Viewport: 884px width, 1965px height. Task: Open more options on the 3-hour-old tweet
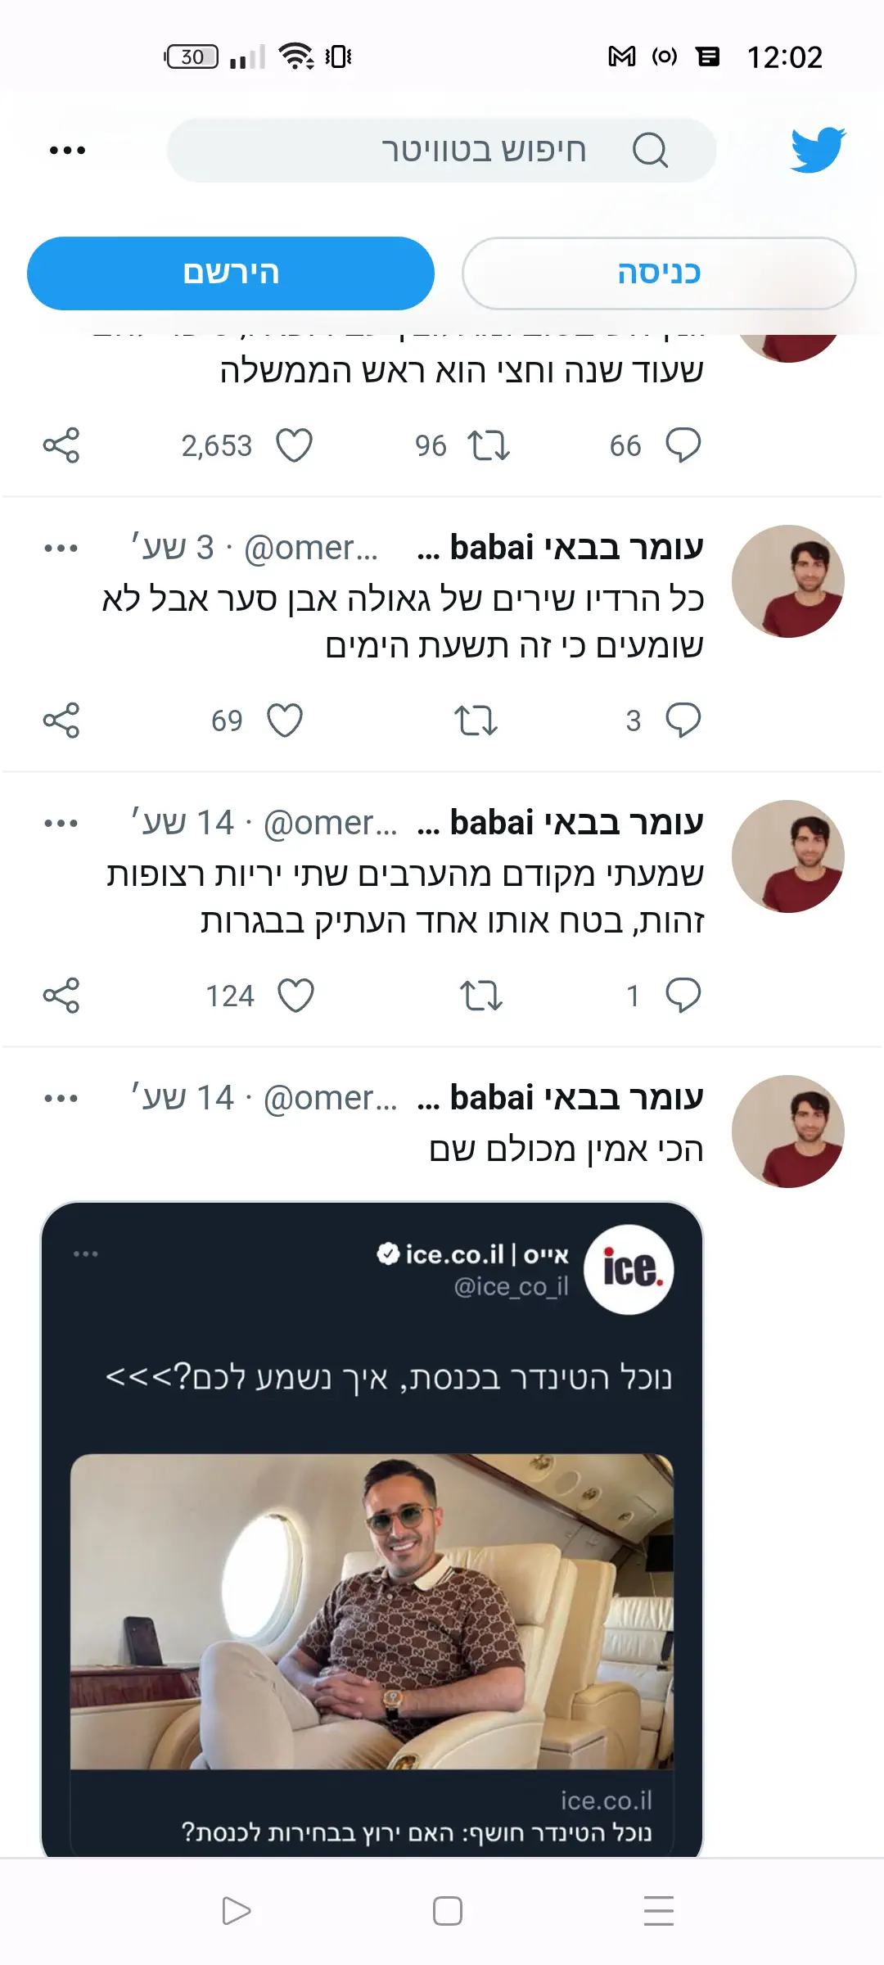[x=61, y=548]
